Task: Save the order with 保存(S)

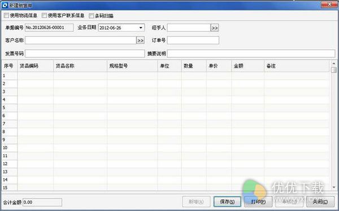Action: coord(227,202)
